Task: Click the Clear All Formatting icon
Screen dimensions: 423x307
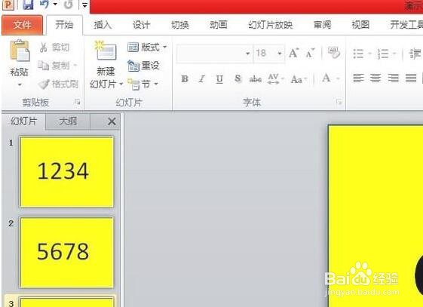Action: (x=334, y=53)
